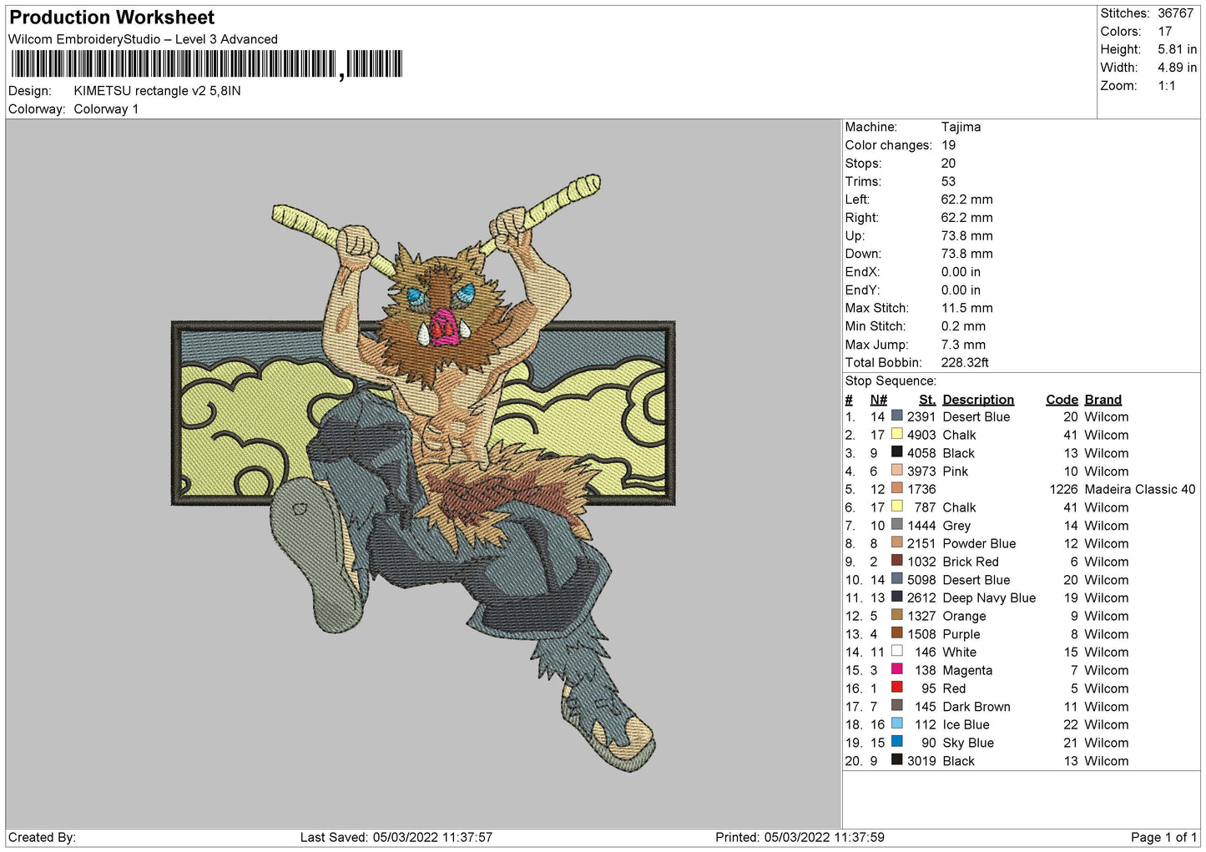Click the embroidery design preview image
This screenshot has height=852, width=1206.
pyautogui.click(x=424, y=473)
